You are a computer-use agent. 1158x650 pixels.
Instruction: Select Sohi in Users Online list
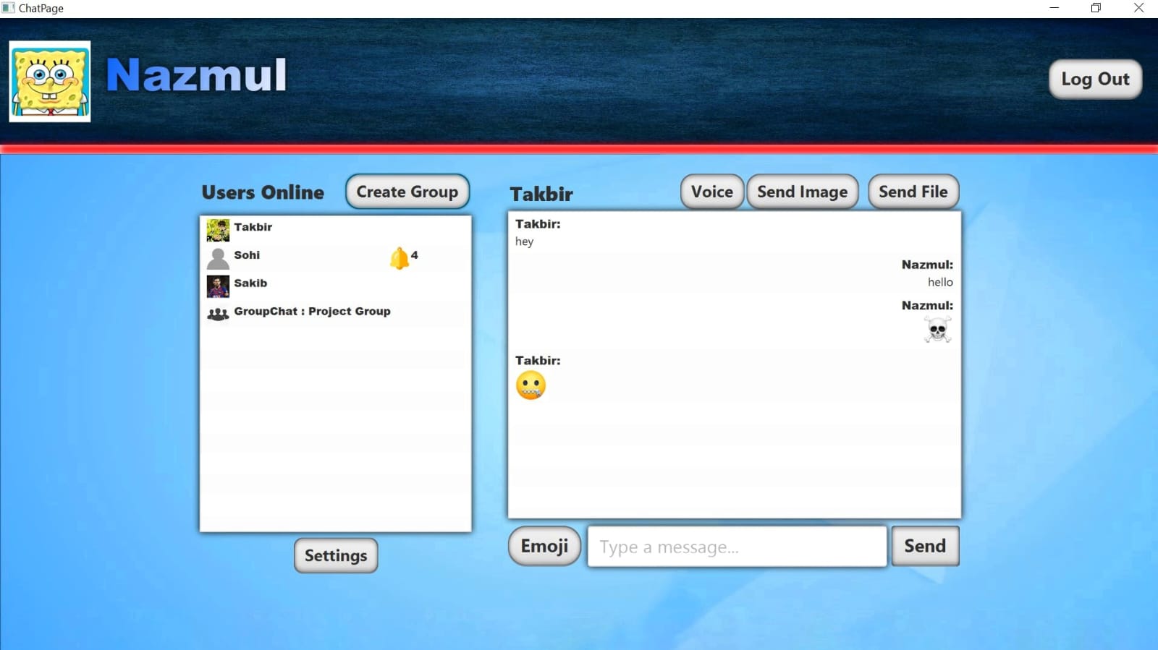point(247,255)
